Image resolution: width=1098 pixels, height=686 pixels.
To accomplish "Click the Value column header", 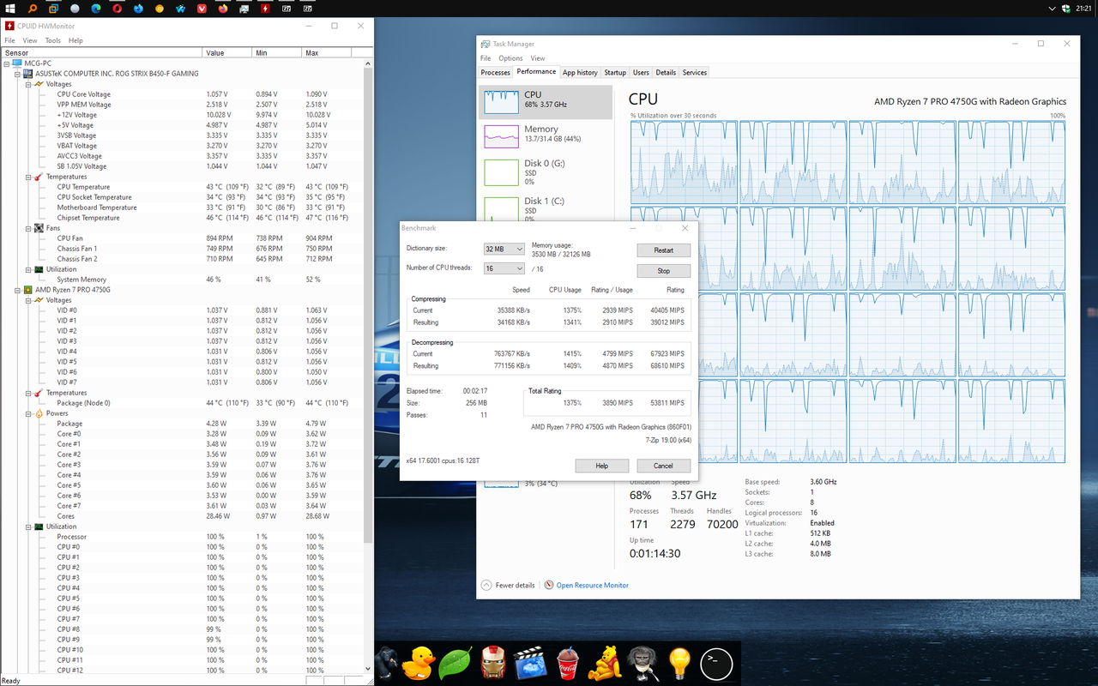I will pyautogui.click(x=227, y=52).
